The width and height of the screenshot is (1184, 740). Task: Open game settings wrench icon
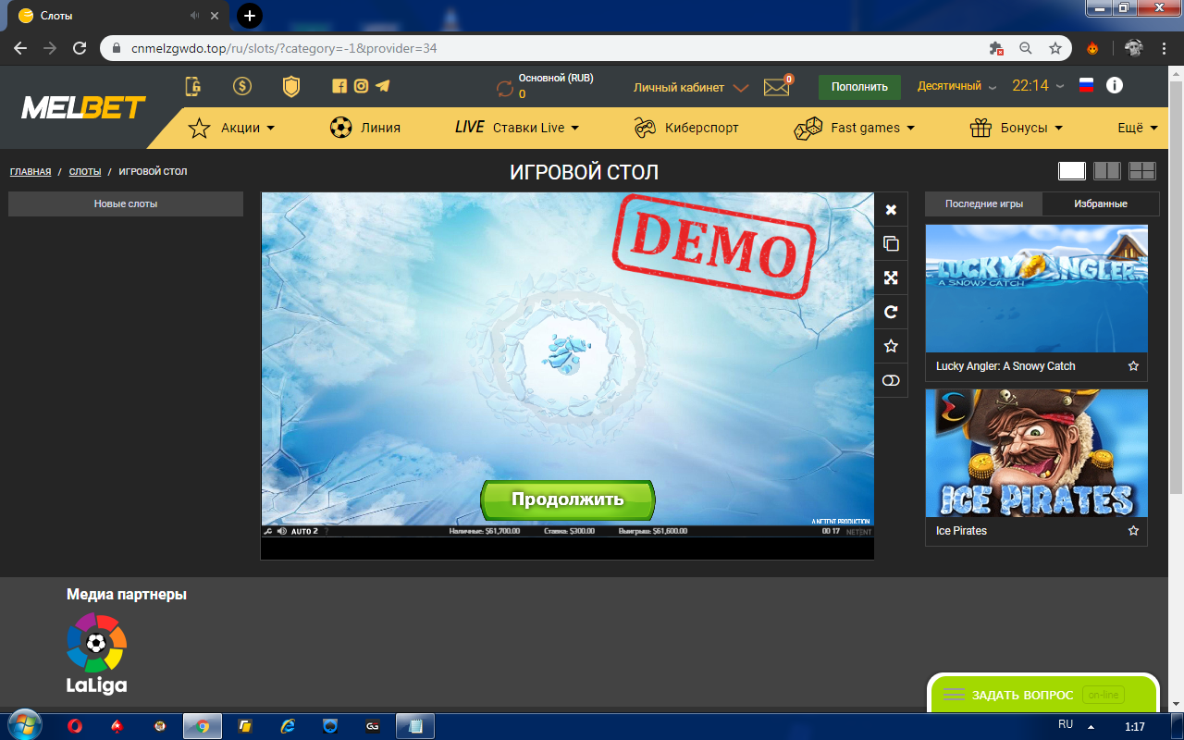coord(268,532)
